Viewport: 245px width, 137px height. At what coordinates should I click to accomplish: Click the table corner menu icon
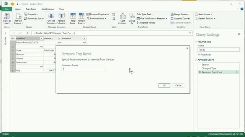13,38
